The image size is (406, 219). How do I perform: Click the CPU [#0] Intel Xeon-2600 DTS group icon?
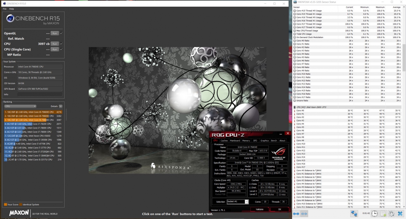(294, 107)
